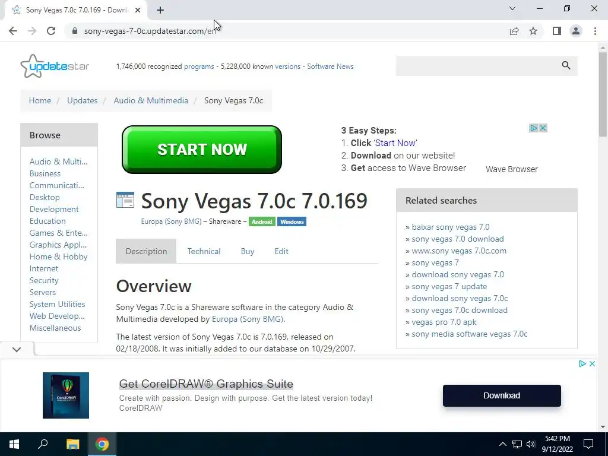The width and height of the screenshot is (608, 456).
Task: Browse the Business category
Action: [x=45, y=173]
